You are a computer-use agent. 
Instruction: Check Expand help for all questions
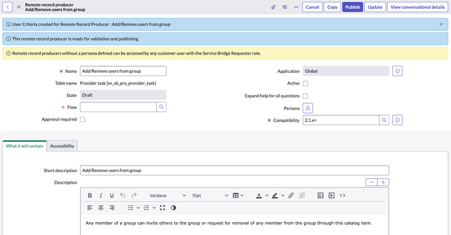[x=306, y=96]
